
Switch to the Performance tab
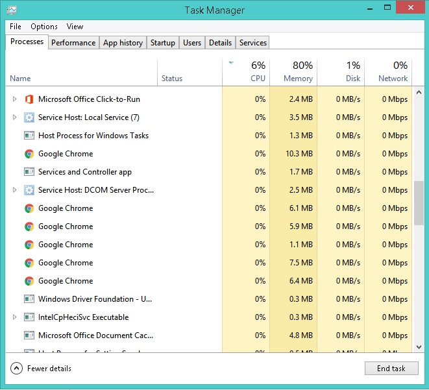coord(73,43)
